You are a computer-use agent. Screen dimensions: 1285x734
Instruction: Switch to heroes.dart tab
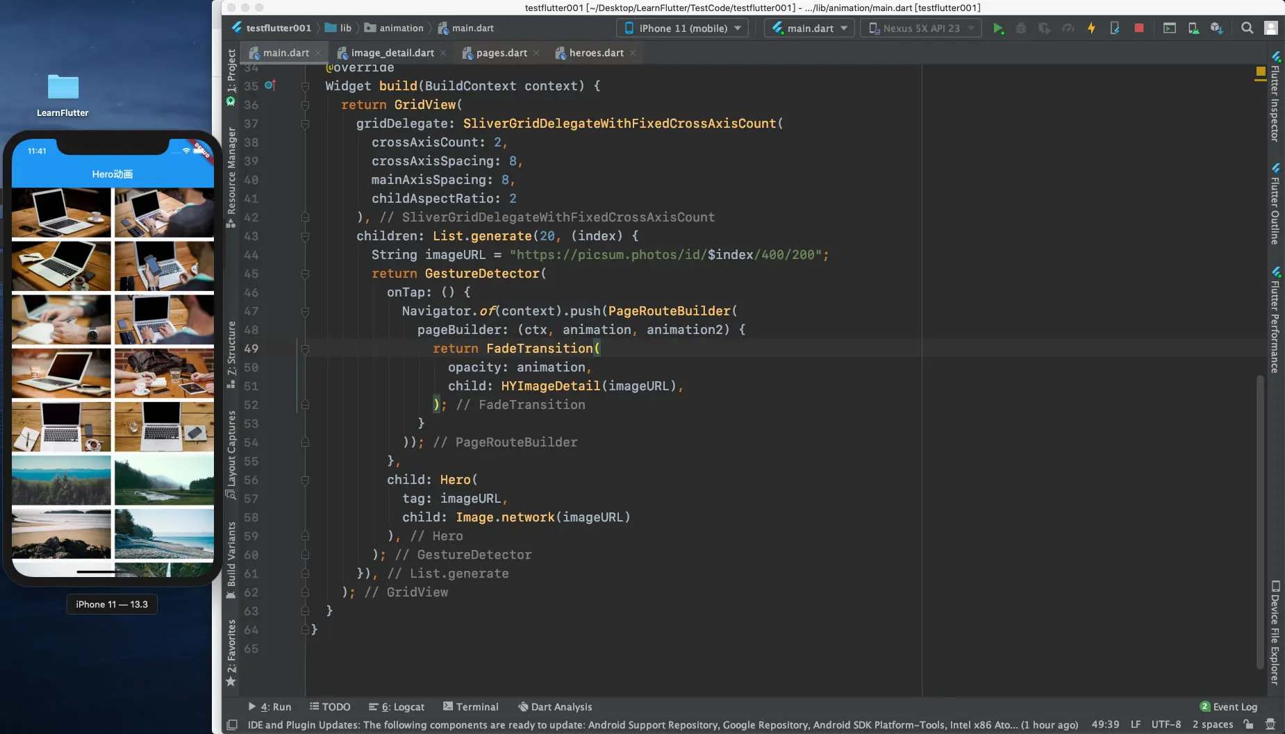pos(595,53)
